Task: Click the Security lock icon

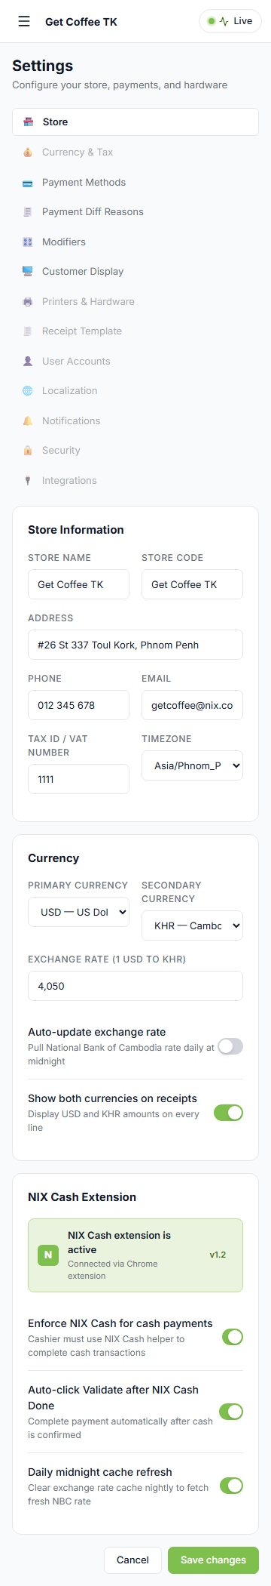Action: tap(28, 451)
